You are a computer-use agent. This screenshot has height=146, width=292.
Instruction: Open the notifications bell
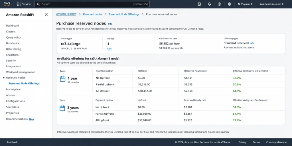209,4
